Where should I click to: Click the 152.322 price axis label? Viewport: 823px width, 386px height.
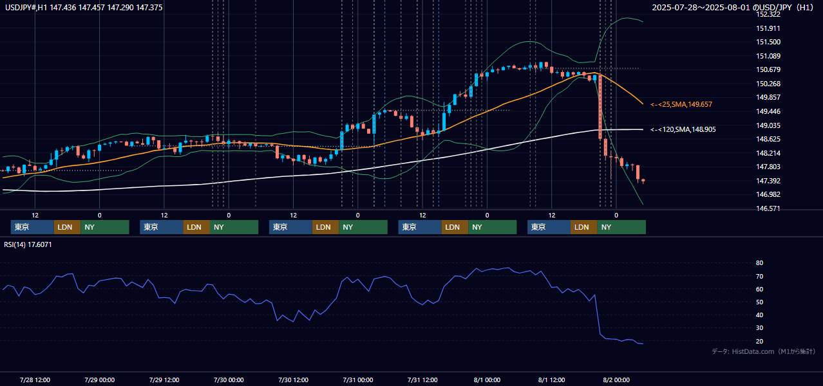click(769, 14)
